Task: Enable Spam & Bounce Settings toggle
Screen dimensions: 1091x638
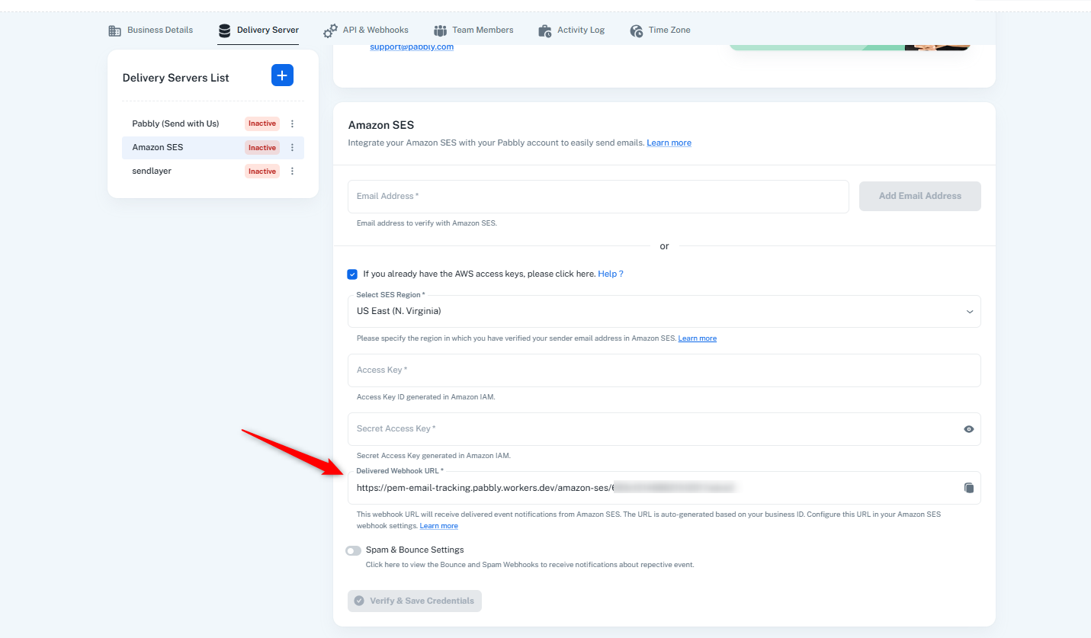Action: (353, 550)
